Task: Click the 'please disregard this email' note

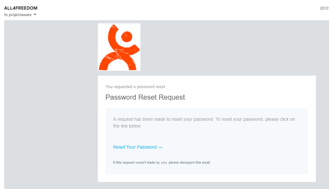Action: point(190,163)
